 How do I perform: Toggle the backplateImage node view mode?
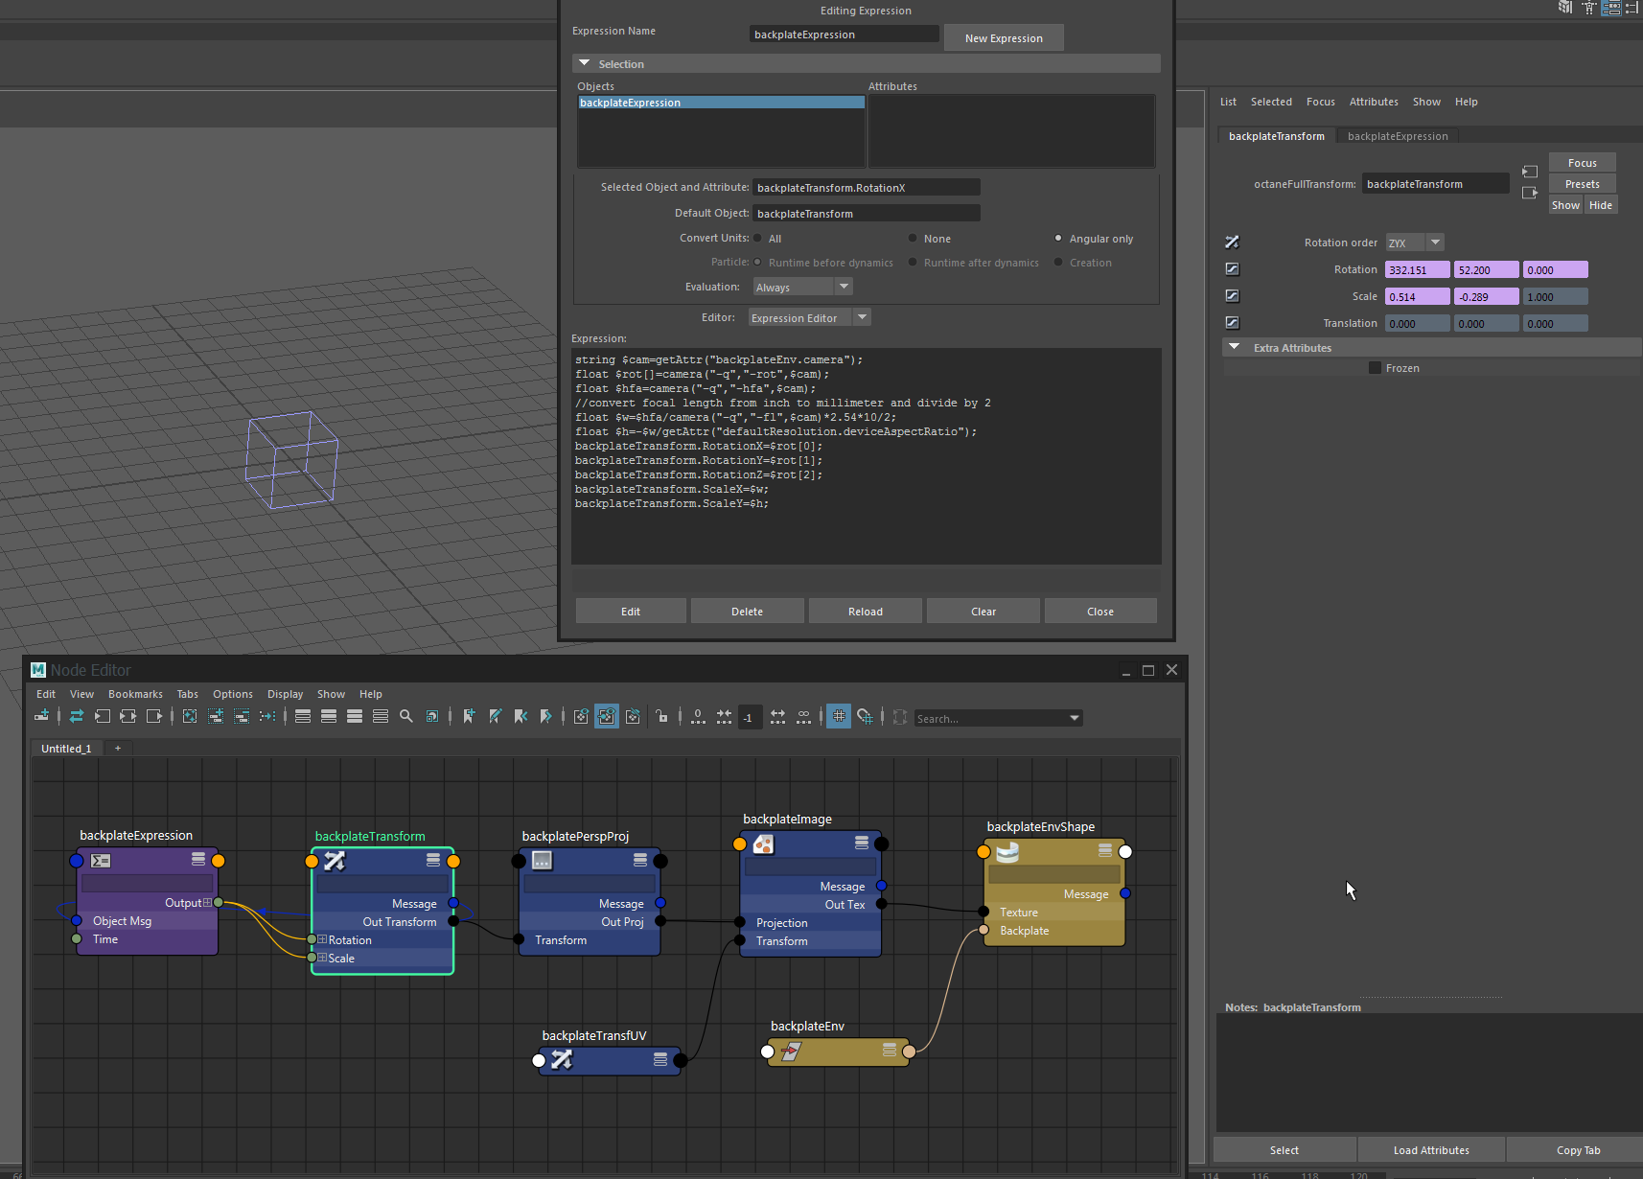[862, 843]
